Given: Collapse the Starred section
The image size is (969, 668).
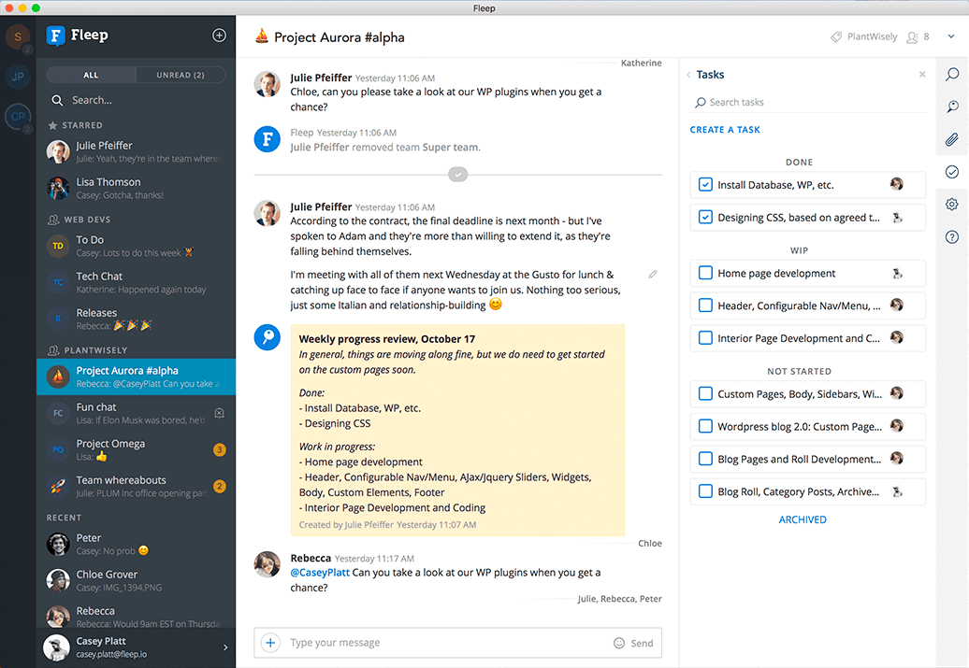Looking at the screenshot, I should click(76, 125).
